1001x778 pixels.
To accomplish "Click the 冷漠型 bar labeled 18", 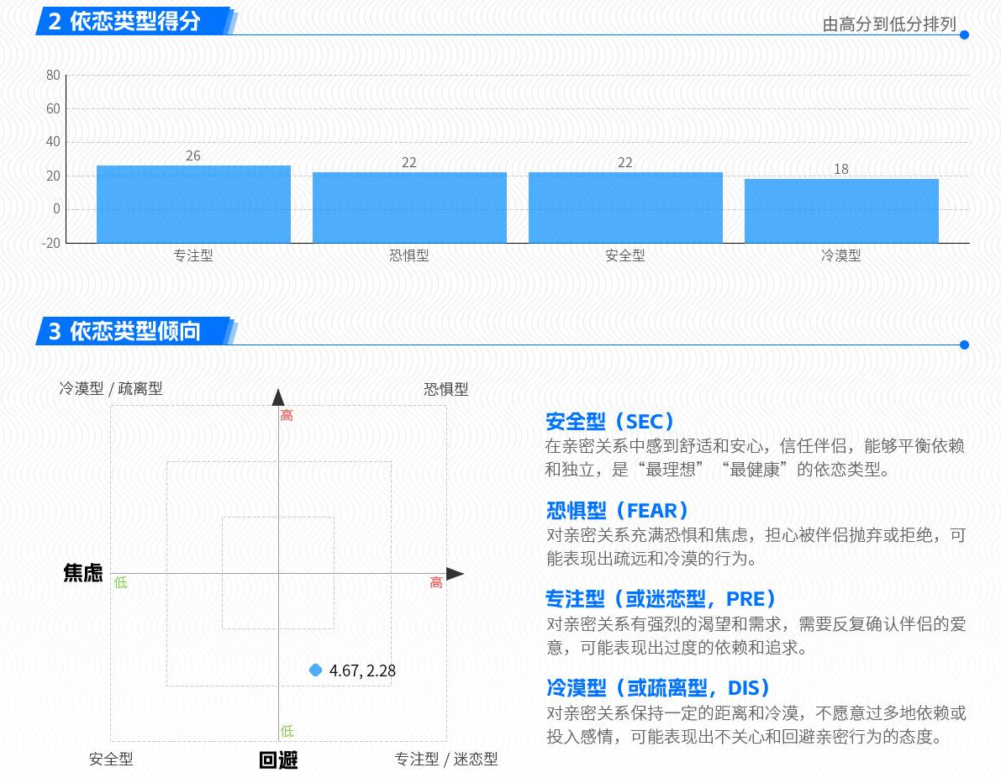I will [x=841, y=211].
